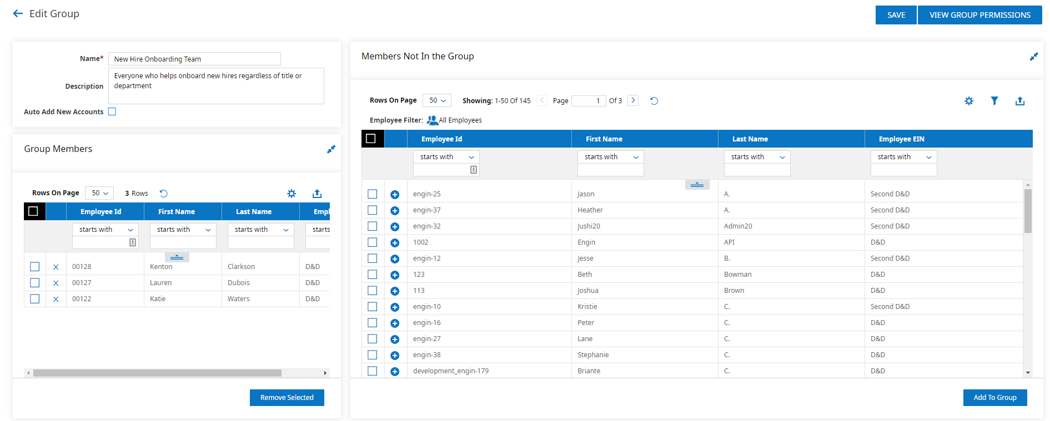Image resolution: width=1050 pixels, height=421 pixels.
Task: Open Employee Id filter operator for non-members
Action: [446, 157]
